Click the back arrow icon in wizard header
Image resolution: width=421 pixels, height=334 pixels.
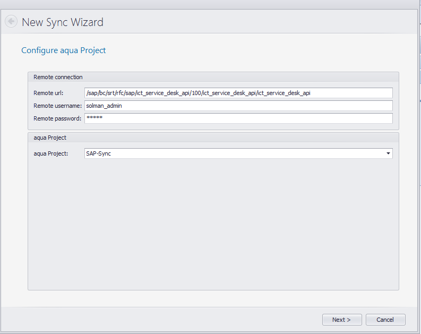[11, 22]
